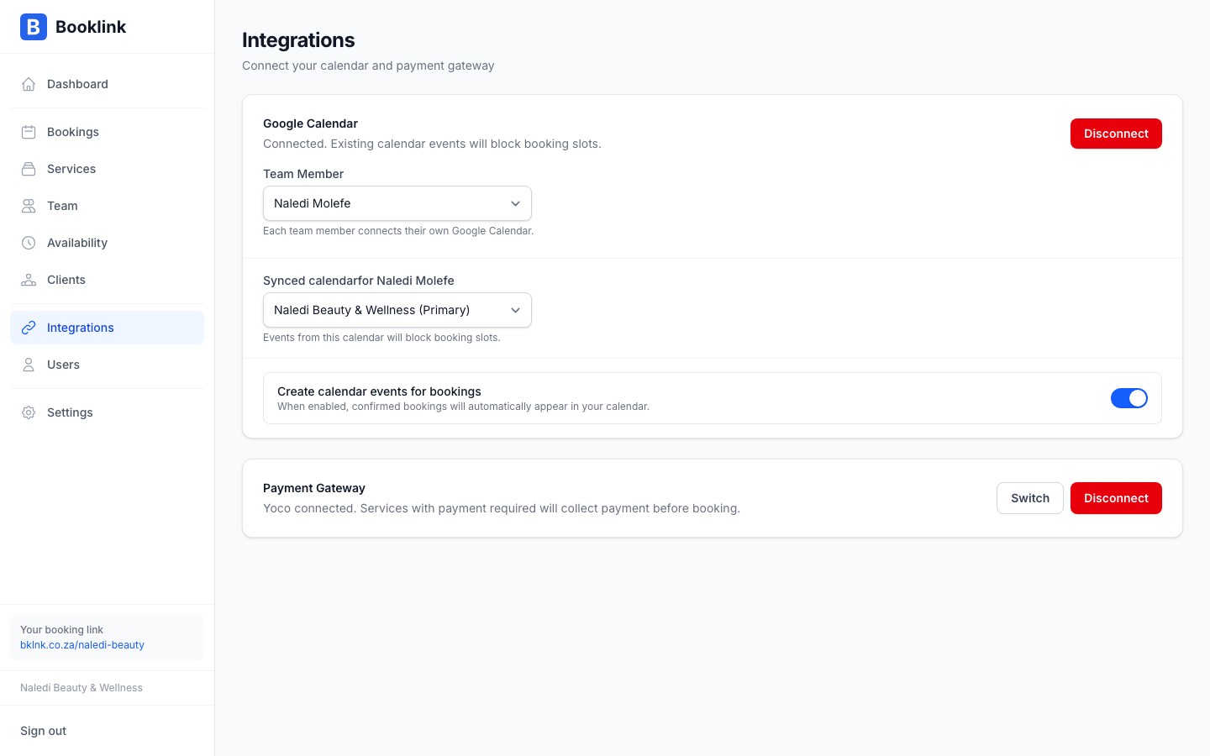Click the Booklink logo icon
Screen dimensions: 1210x756
click(34, 27)
